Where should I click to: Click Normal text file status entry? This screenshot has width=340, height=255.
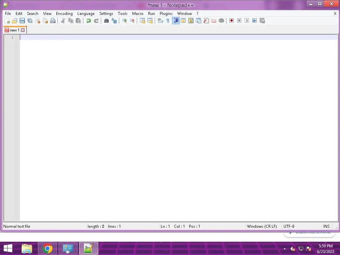[17, 226]
